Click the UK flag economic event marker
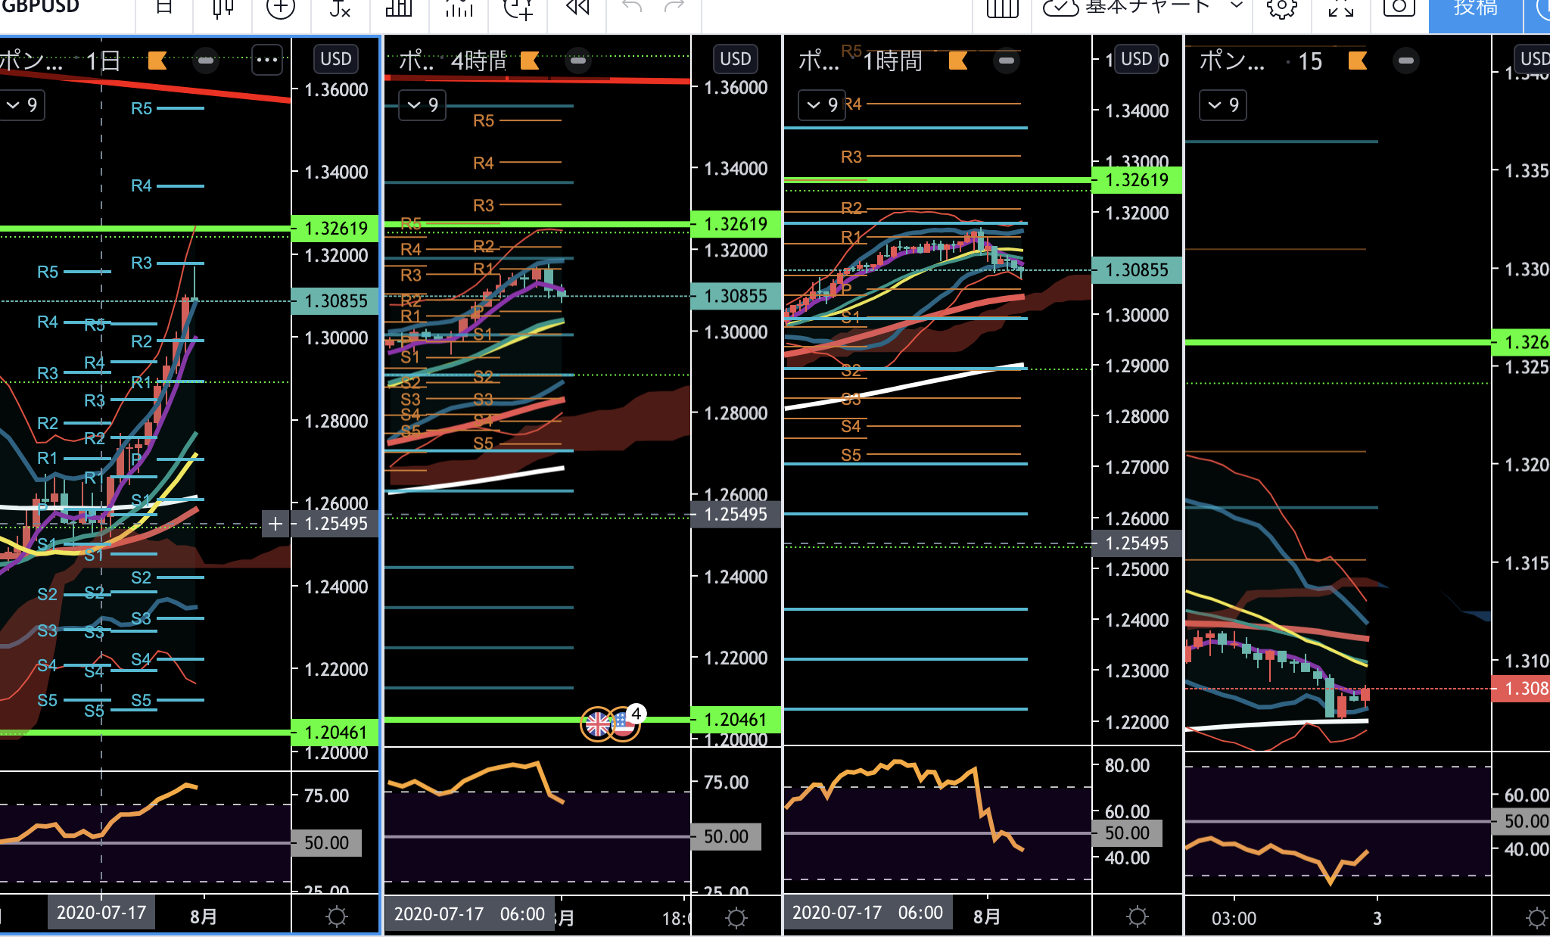 (597, 724)
